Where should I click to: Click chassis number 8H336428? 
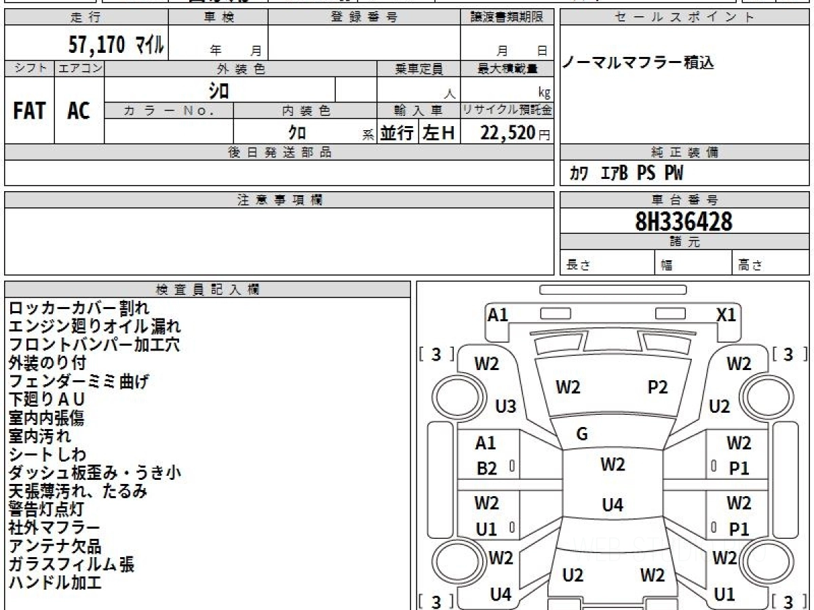click(684, 221)
